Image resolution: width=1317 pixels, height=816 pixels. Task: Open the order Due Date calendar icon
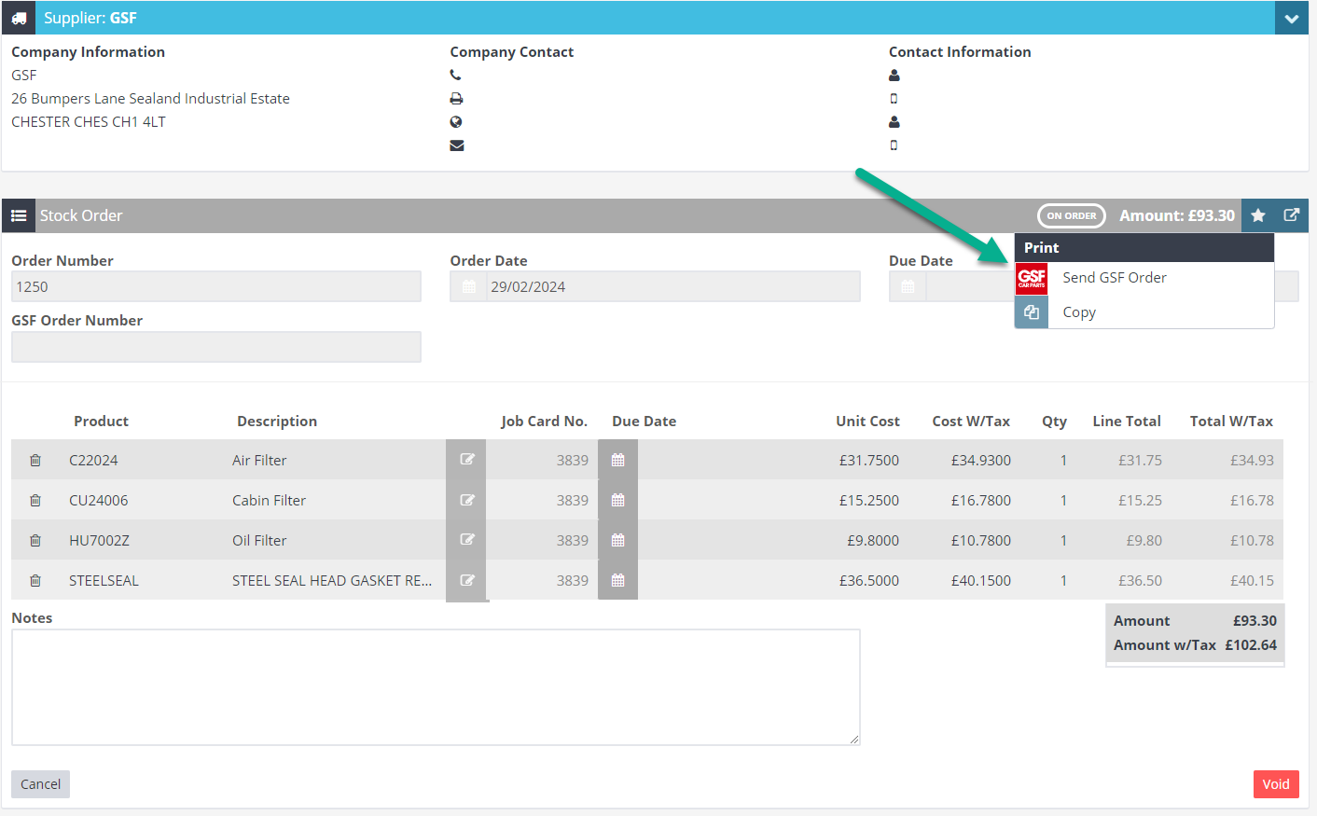click(x=908, y=286)
